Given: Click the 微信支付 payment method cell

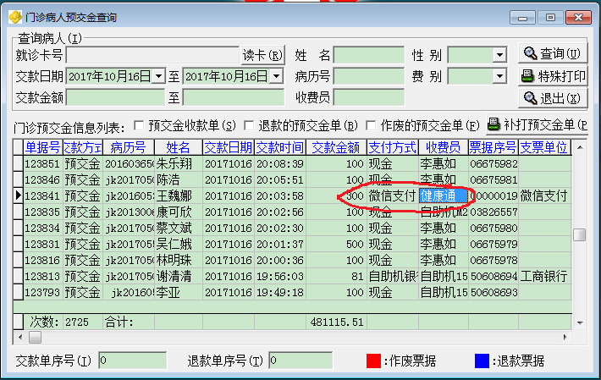Looking at the screenshot, I should (x=393, y=196).
